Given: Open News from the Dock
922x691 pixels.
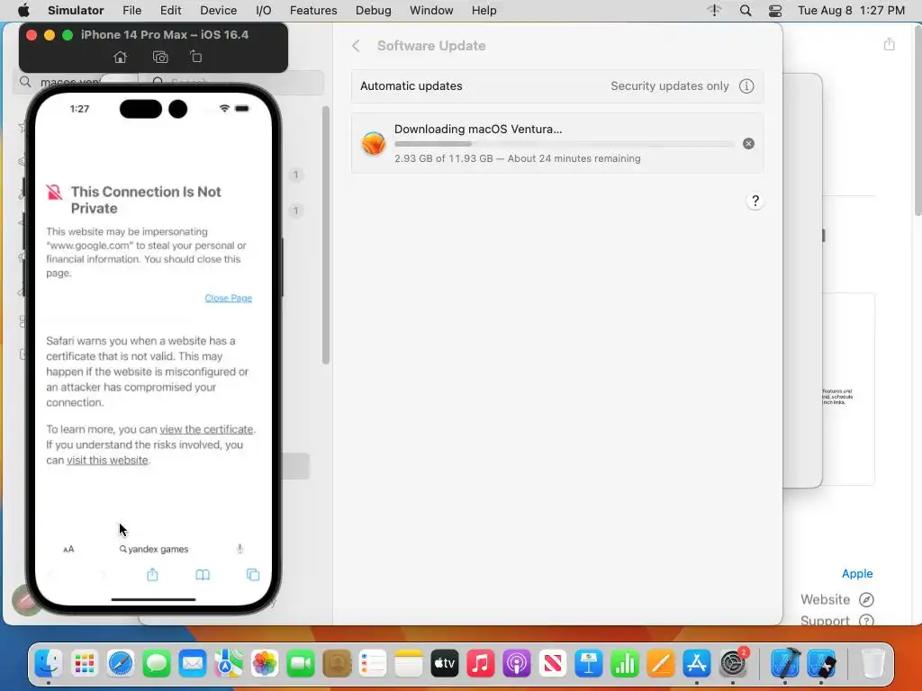Looking at the screenshot, I should click(x=553, y=664).
